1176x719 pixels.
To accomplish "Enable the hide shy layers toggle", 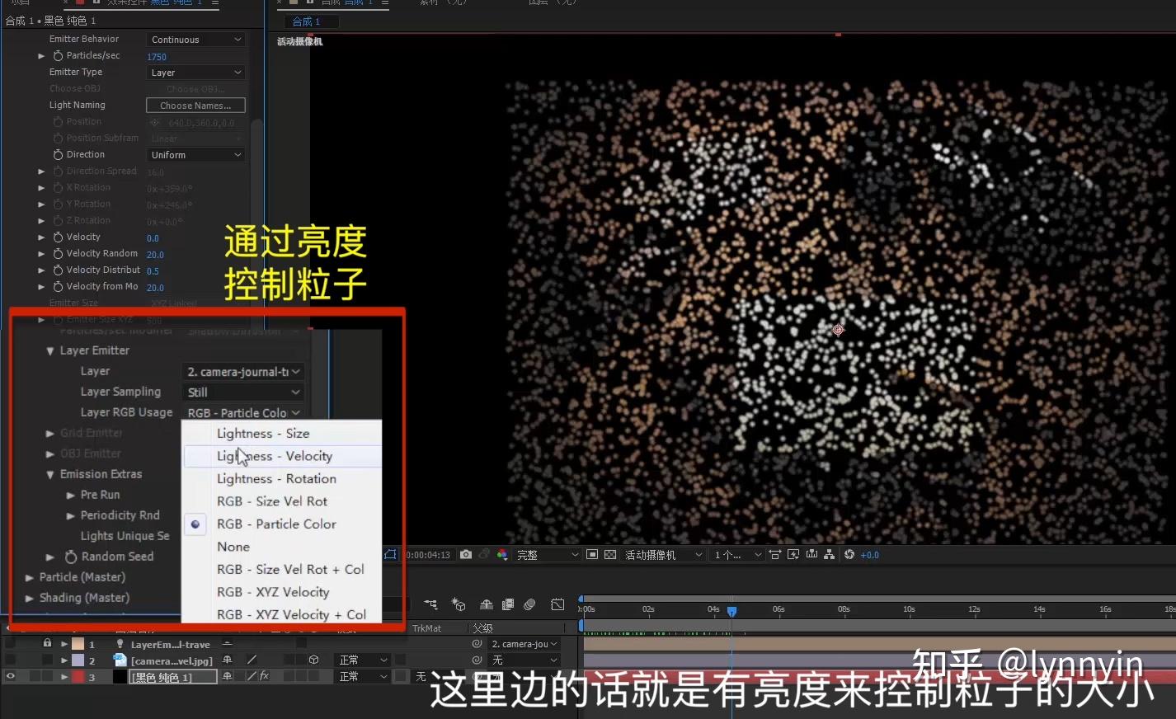I will click(486, 605).
